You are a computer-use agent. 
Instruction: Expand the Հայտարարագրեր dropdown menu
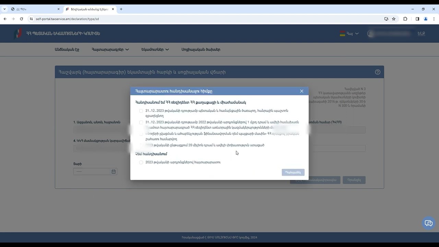tap(110, 49)
